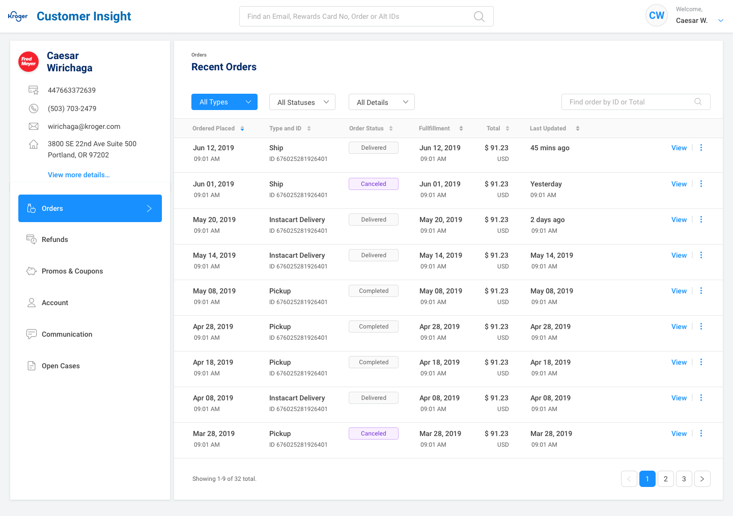Select Promos & Coupons in sidebar
733x516 pixels.
click(72, 271)
